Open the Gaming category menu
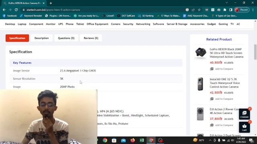 coord(223,24)
